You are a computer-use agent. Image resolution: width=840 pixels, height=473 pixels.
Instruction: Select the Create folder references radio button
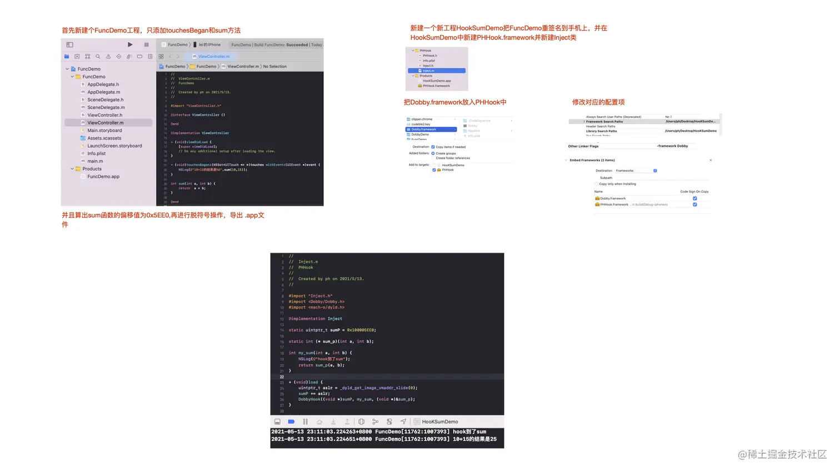[433, 158]
